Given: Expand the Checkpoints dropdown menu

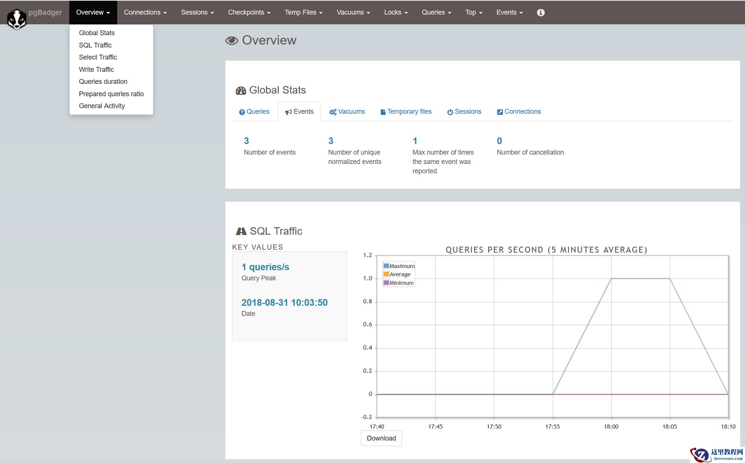Looking at the screenshot, I should 249,12.
